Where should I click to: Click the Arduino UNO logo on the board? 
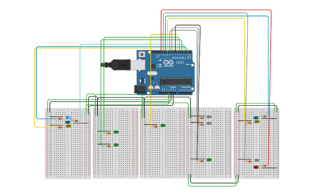point(171,63)
